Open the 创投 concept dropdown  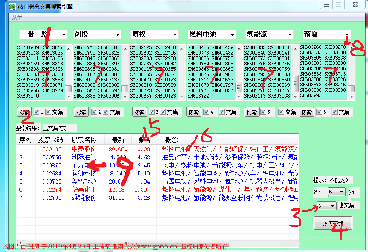pos(117,35)
